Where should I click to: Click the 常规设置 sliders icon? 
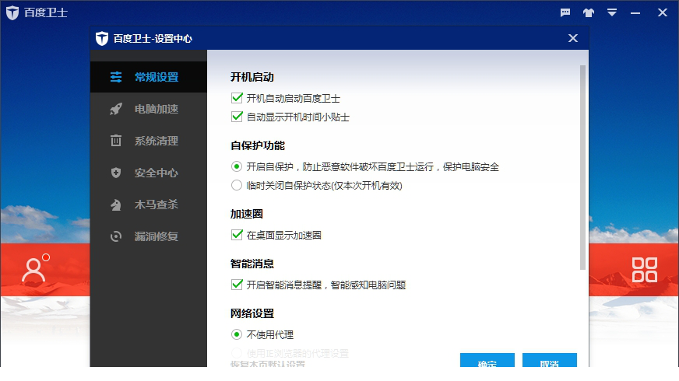tap(115, 77)
